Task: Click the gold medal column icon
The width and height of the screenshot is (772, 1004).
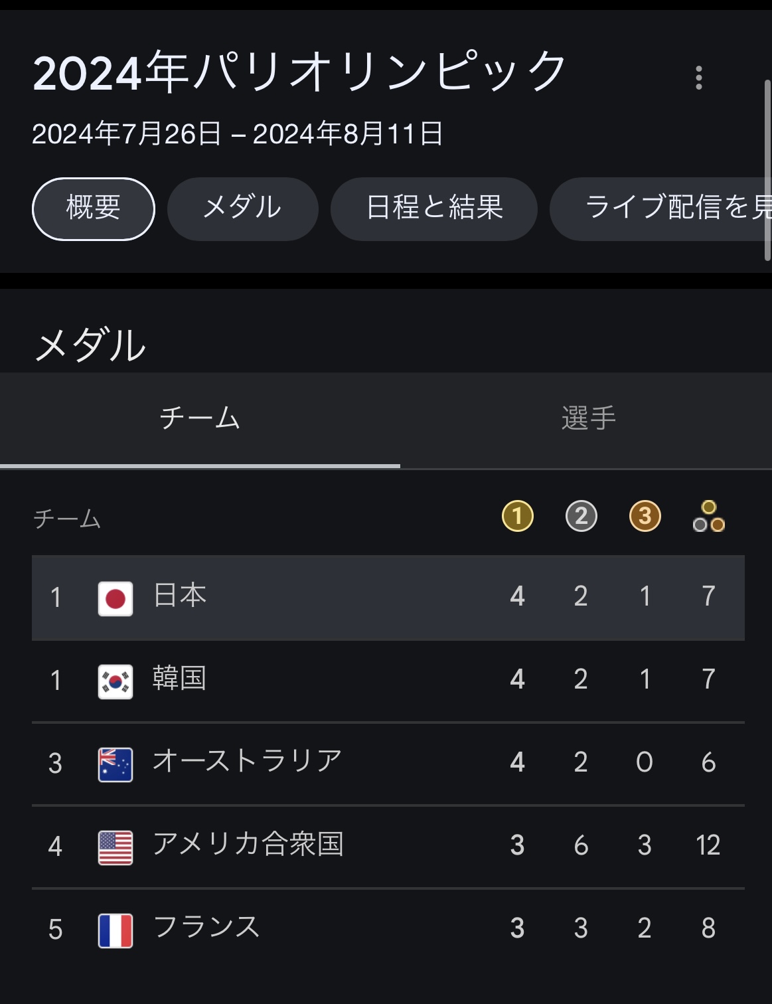Action: point(518,517)
